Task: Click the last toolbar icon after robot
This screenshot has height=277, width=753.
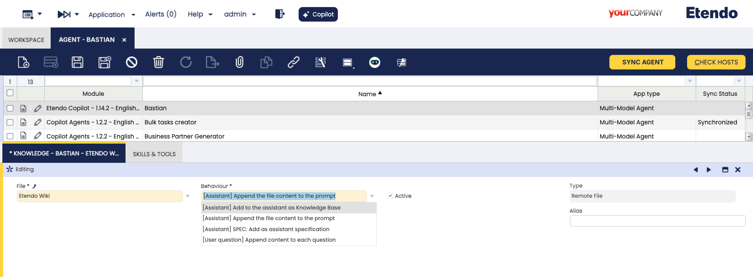Action: click(401, 62)
